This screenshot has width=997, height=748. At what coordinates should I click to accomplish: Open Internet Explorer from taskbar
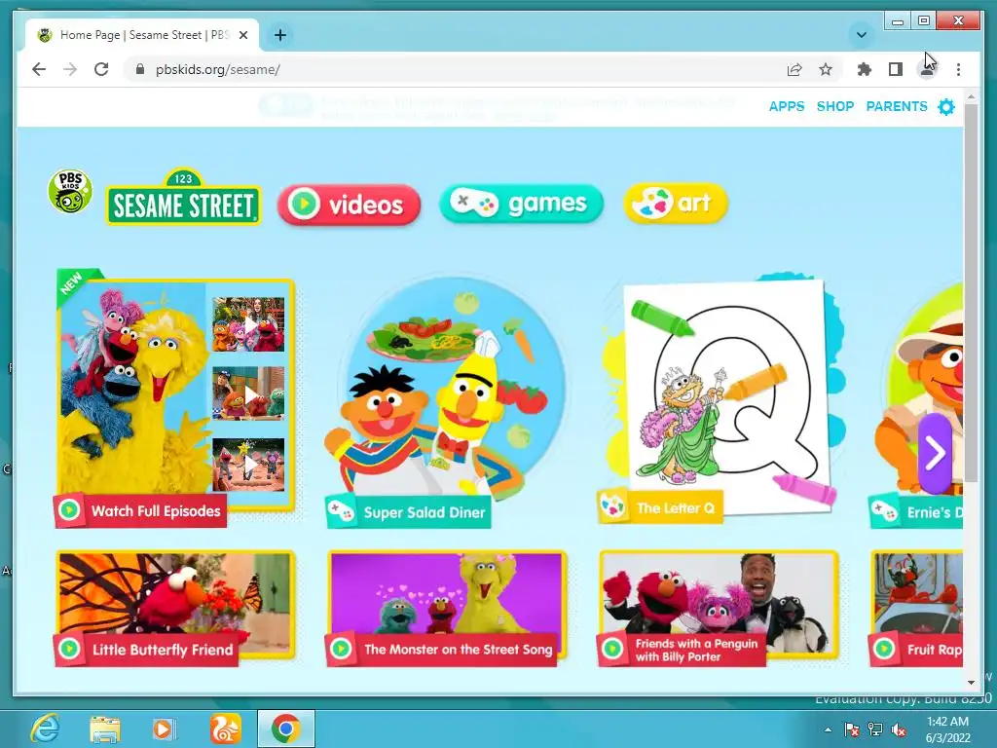pos(45,729)
